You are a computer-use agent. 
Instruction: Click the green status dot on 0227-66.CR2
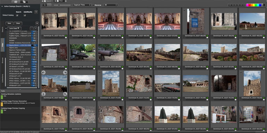207,67
